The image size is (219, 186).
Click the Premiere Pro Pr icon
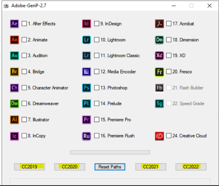pyautogui.click(x=87, y=120)
